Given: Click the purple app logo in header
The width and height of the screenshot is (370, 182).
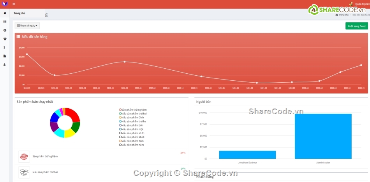Looking at the screenshot, I should tap(5, 4).
